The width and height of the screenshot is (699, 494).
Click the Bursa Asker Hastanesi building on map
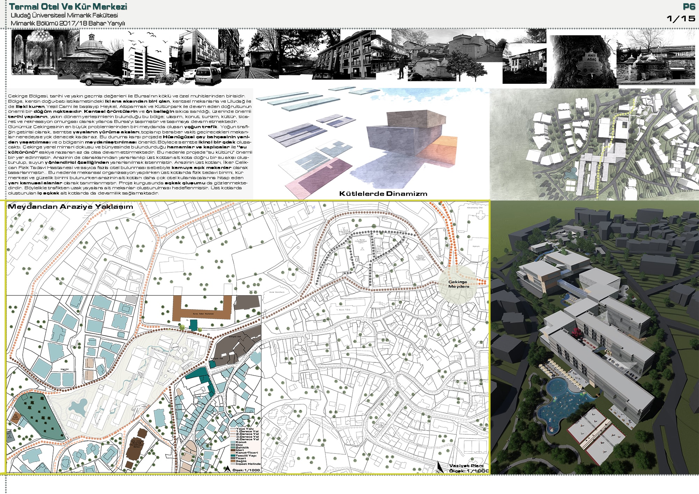(203, 309)
